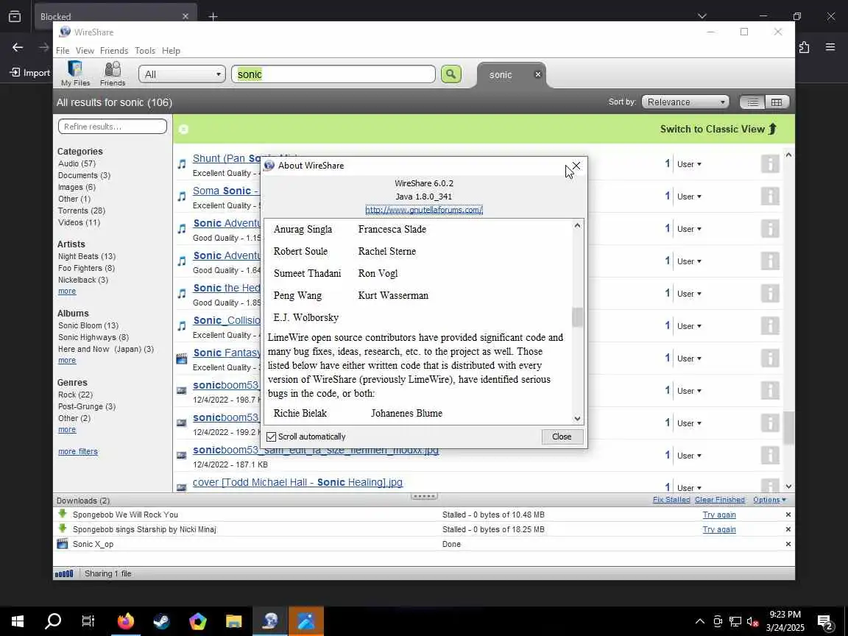Click Switch to Classic View text

point(713,130)
